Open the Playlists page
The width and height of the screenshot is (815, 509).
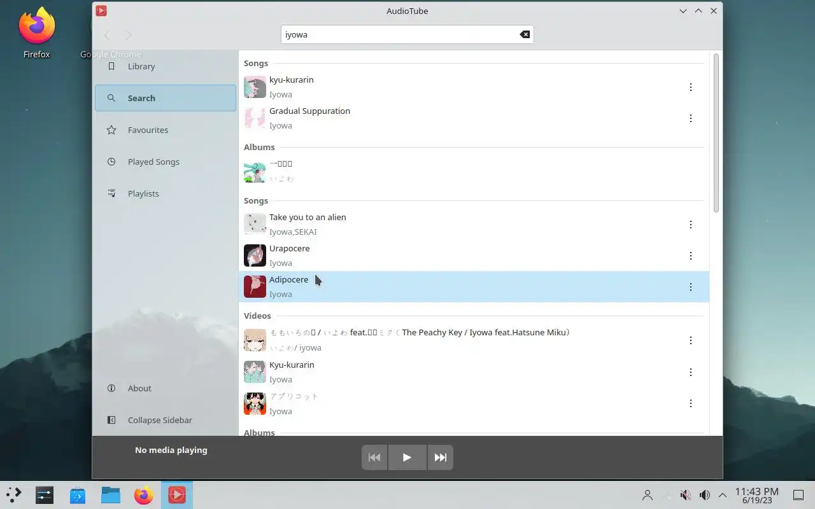[x=166, y=193]
